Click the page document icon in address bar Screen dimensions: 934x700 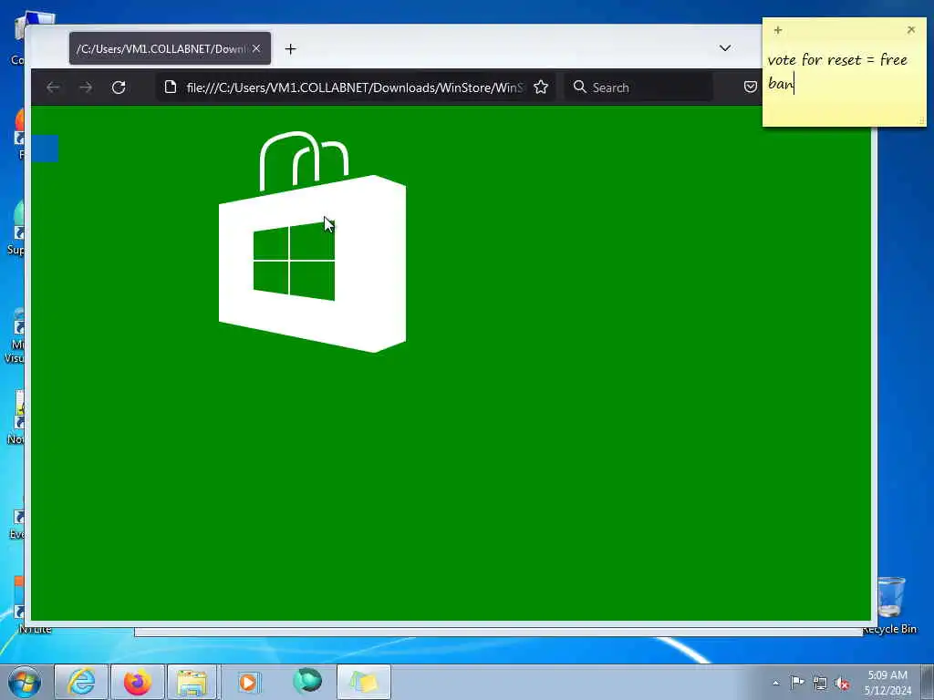(x=171, y=87)
